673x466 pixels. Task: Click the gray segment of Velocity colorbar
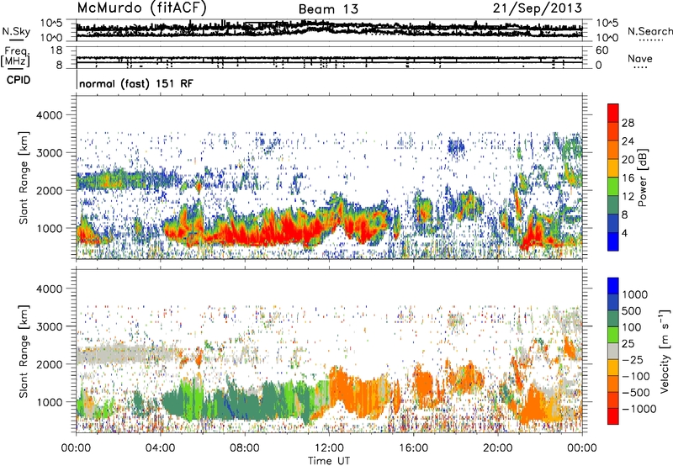coord(613,351)
